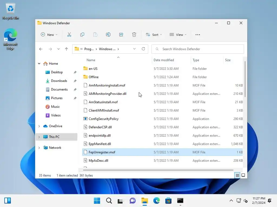277x207 pixels.
Task: Go forward with the right arrow button
Action: pos(50,49)
